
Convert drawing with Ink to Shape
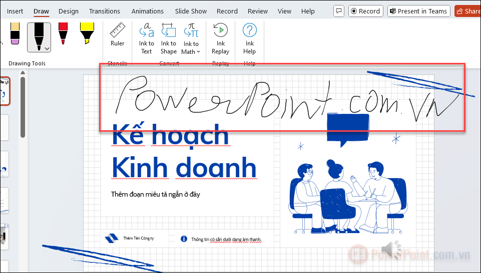pos(169,38)
